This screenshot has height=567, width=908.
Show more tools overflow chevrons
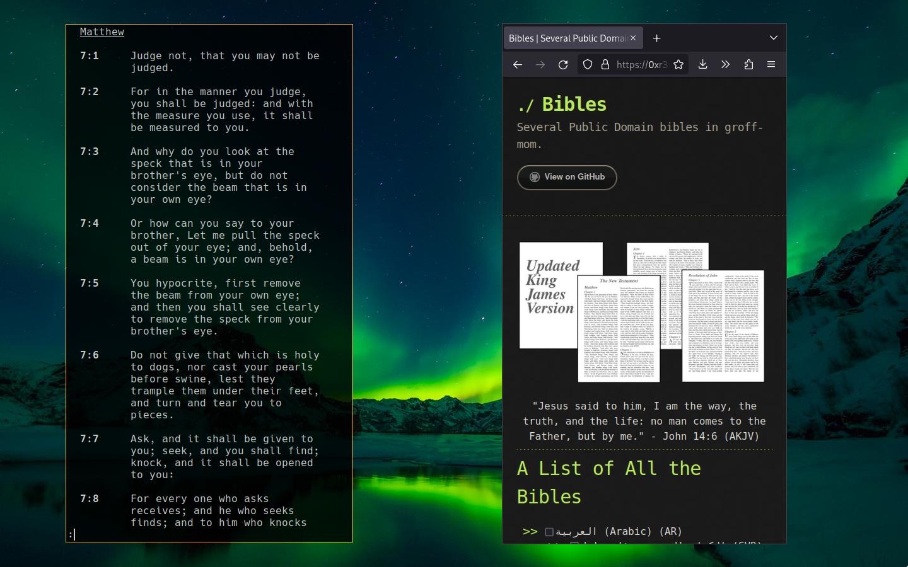tap(726, 64)
